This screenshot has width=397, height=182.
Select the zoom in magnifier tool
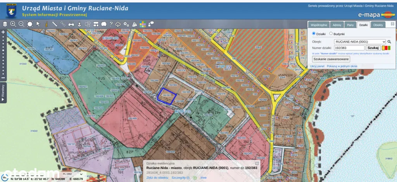[x=13, y=24]
